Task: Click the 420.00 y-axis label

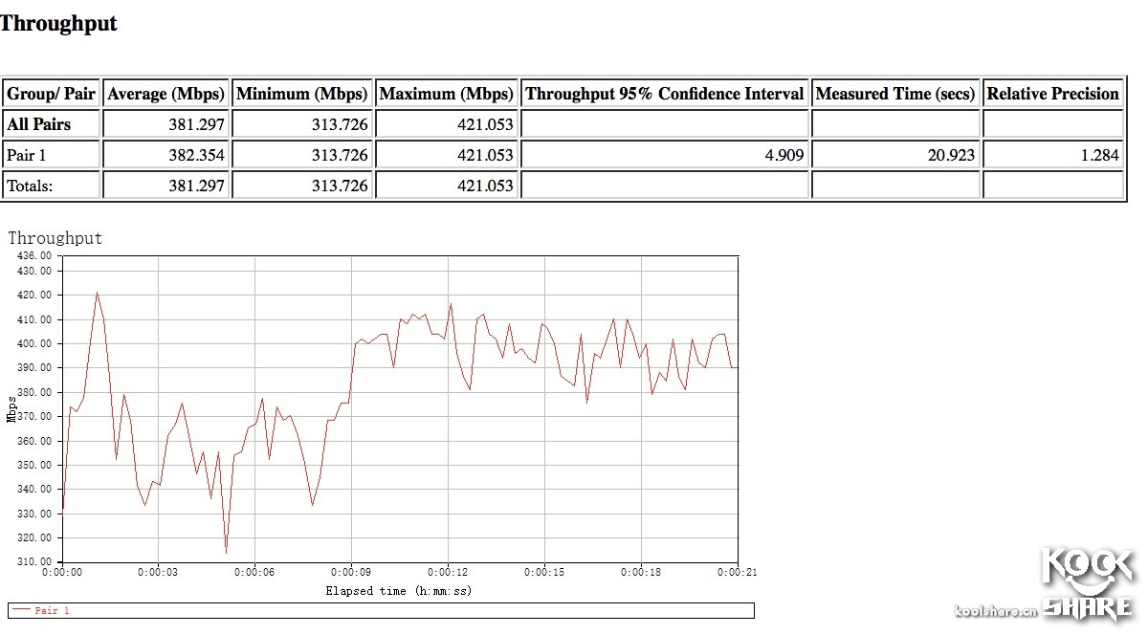Action: 34,296
